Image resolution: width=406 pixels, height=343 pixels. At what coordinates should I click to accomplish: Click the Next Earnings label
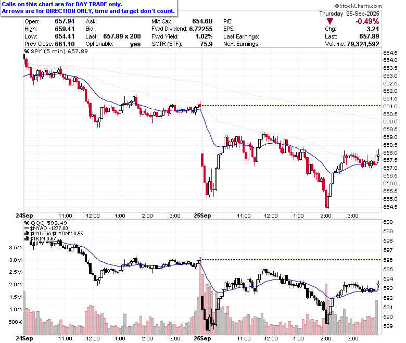click(x=242, y=44)
